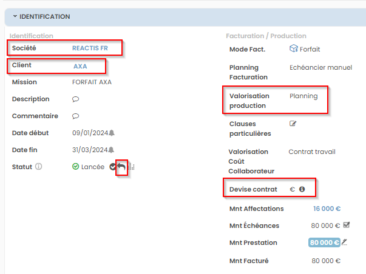366x274 pixels.
Task: Click the green Lancée status check icon
Action: point(76,167)
